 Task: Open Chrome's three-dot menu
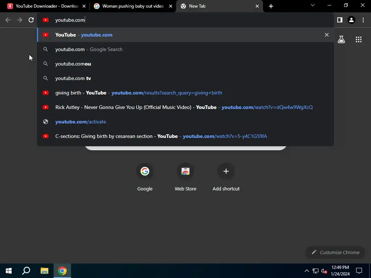point(363,20)
